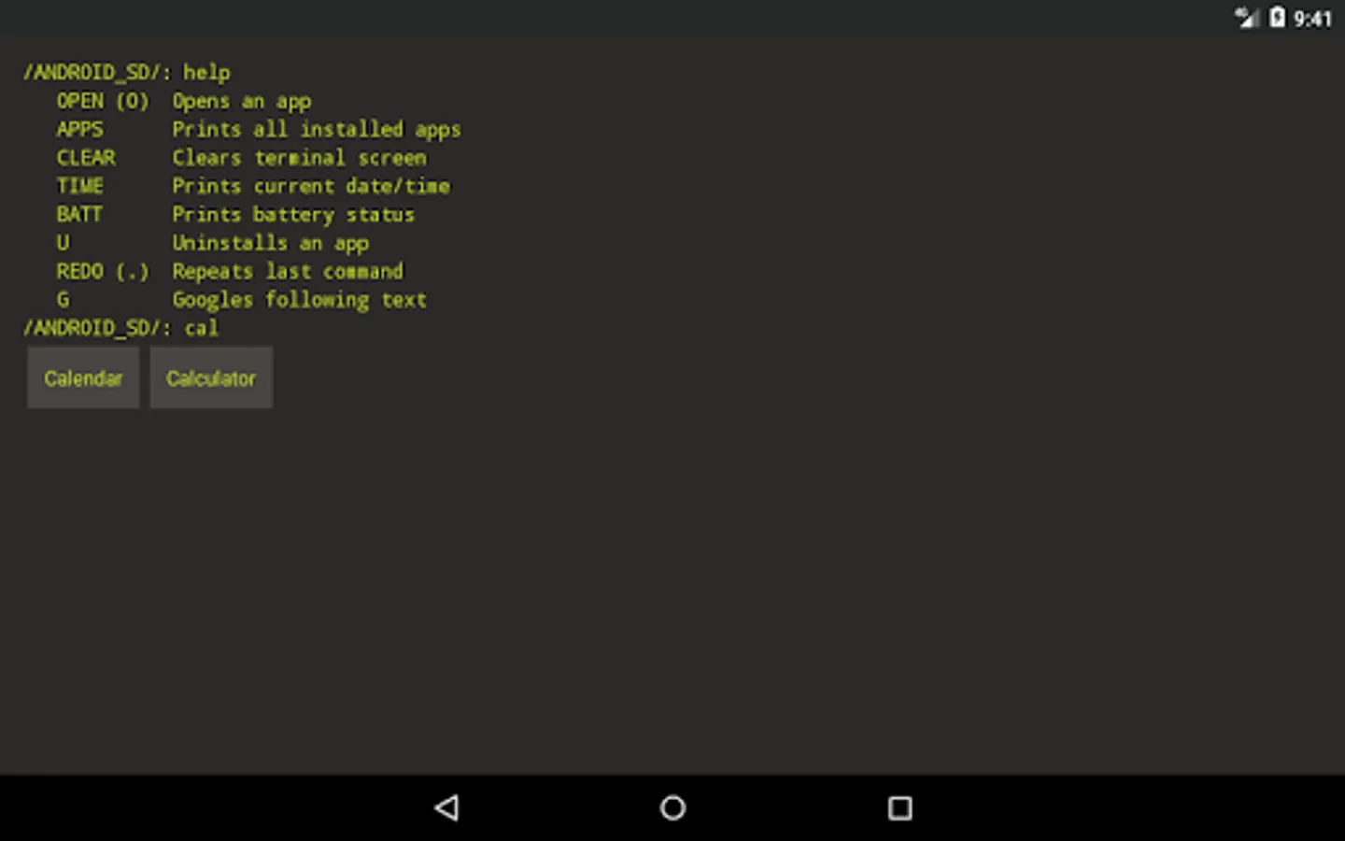The height and width of the screenshot is (841, 1345).
Task: Select the 'G' google command text
Action: pos(63,300)
